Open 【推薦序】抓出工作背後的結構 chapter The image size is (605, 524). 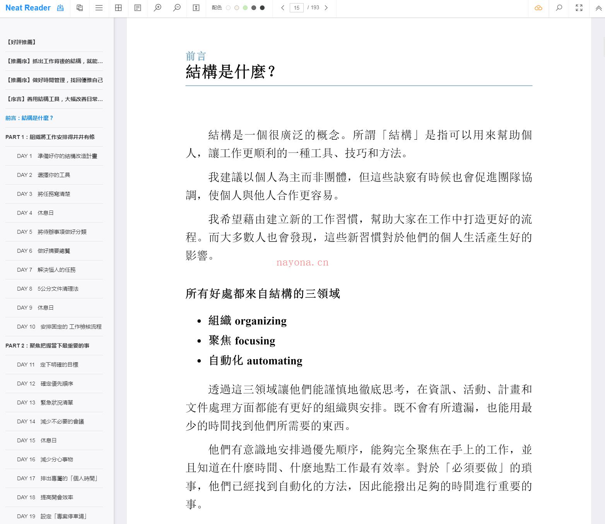(54, 61)
